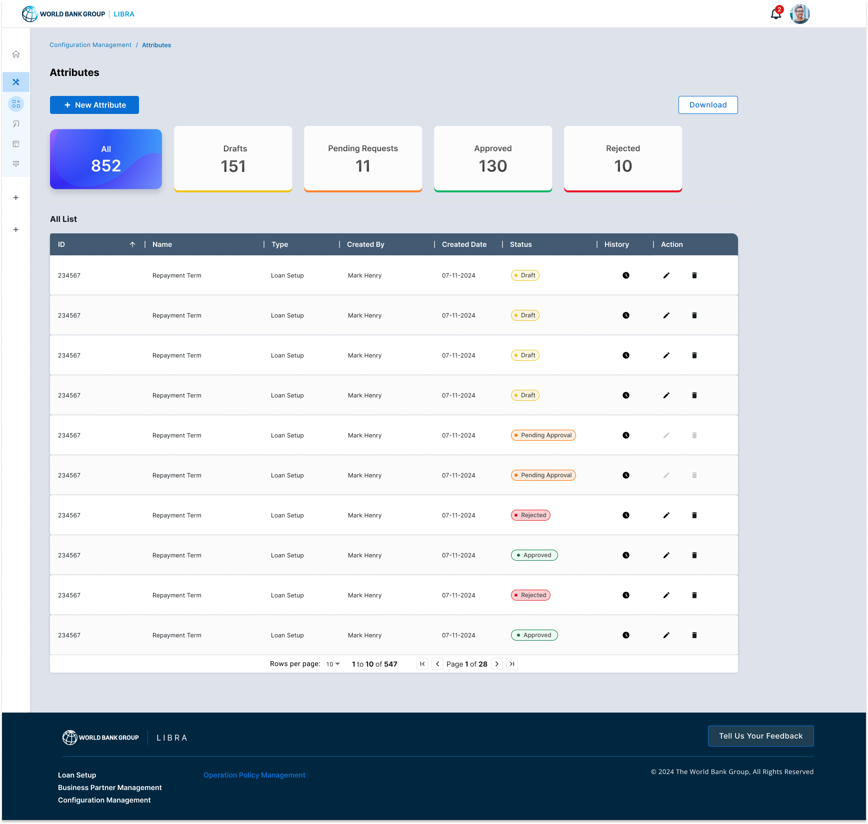Select the Rejected summary card
This screenshot has height=824, width=868.
click(622, 158)
